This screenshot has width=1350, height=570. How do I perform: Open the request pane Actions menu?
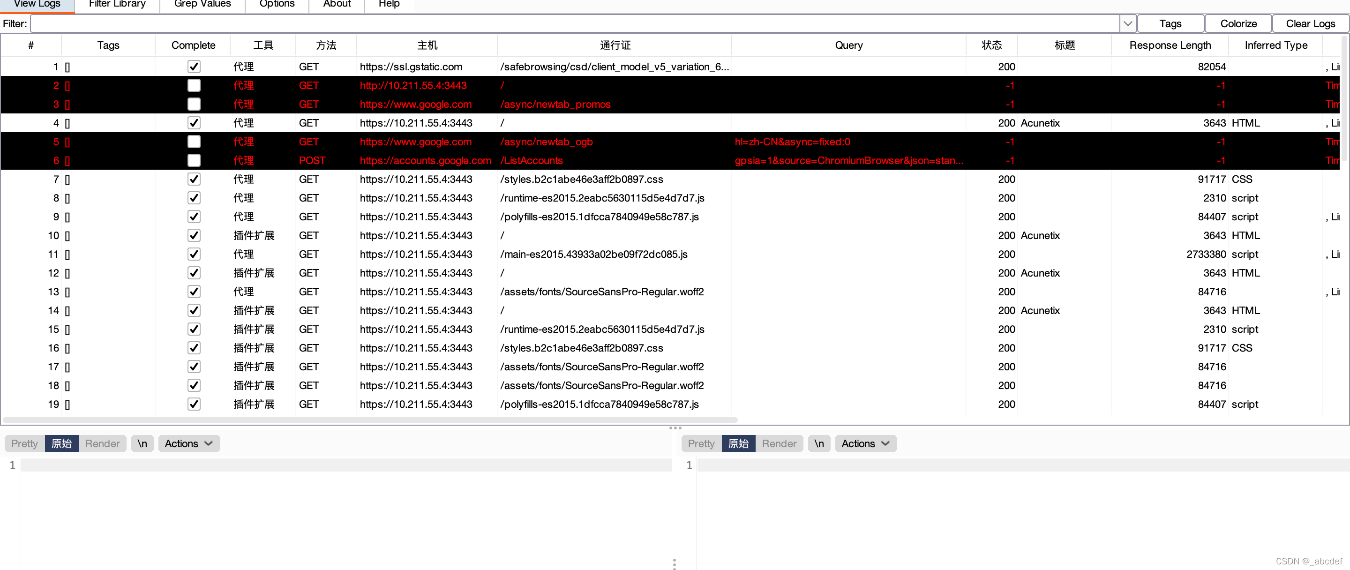[x=188, y=443]
